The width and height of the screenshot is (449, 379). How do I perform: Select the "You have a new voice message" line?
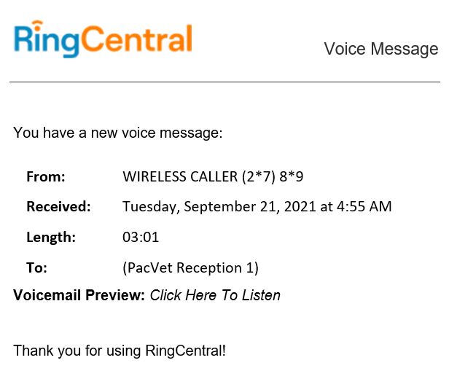tap(117, 133)
